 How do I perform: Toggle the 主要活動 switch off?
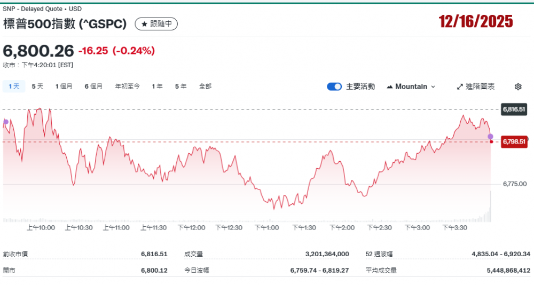pos(334,86)
